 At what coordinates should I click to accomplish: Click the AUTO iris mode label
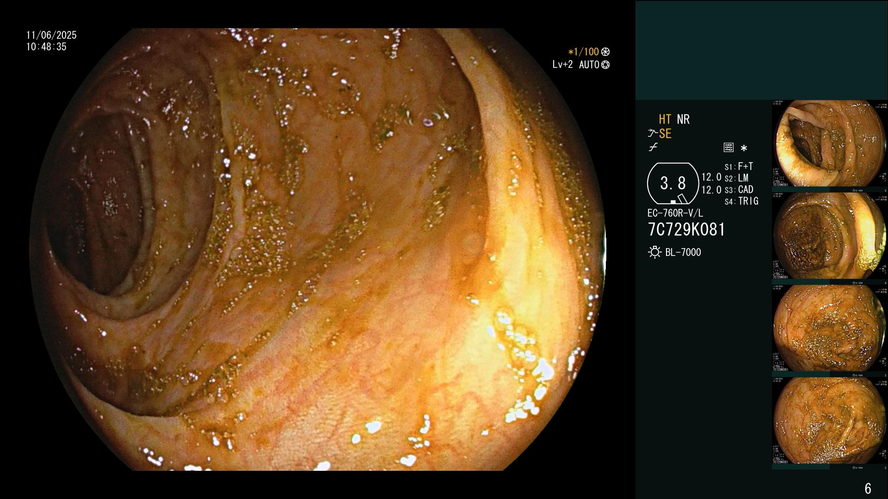click(589, 65)
